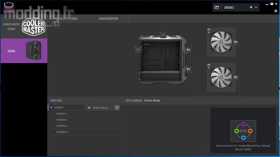
Task: Click the shuffle icon in Mode démo box
Action: [89, 108]
